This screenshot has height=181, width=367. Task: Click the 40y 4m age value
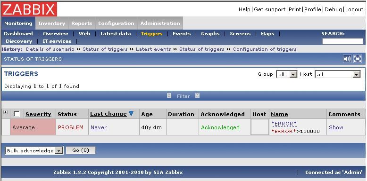tap(151, 127)
